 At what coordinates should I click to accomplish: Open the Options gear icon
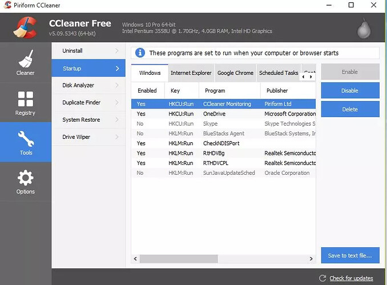[x=25, y=178]
